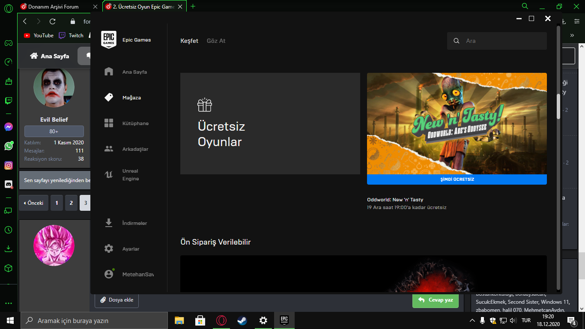Click the magnifier icon in the Ara box
The width and height of the screenshot is (585, 329).
tap(456, 41)
